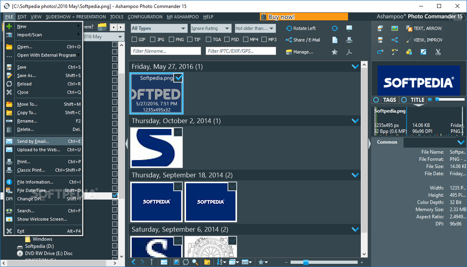Viewport: 467px width, 267px height.
Task: Open the Ignore Rating dropdown
Action: coord(211,28)
